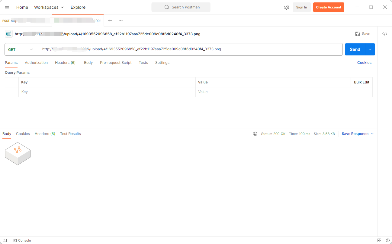392x244 pixels.
Task: Toggle the sidebar icon in status bar
Action: tap(5, 240)
